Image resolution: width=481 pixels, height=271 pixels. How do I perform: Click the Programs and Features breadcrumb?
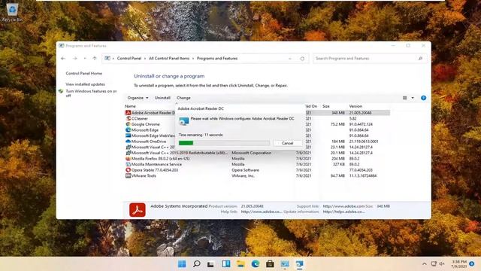(x=217, y=59)
